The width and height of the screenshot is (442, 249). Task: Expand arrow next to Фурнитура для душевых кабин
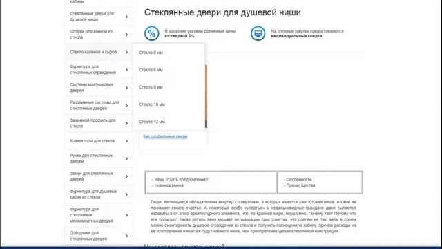pos(127,194)
